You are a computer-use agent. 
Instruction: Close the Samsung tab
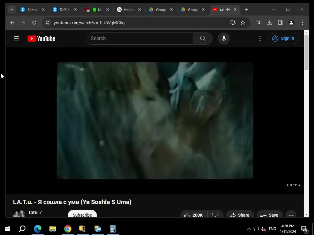click(43, 9)
